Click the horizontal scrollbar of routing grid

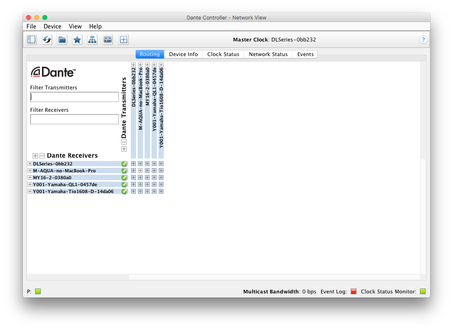(275, 277)
